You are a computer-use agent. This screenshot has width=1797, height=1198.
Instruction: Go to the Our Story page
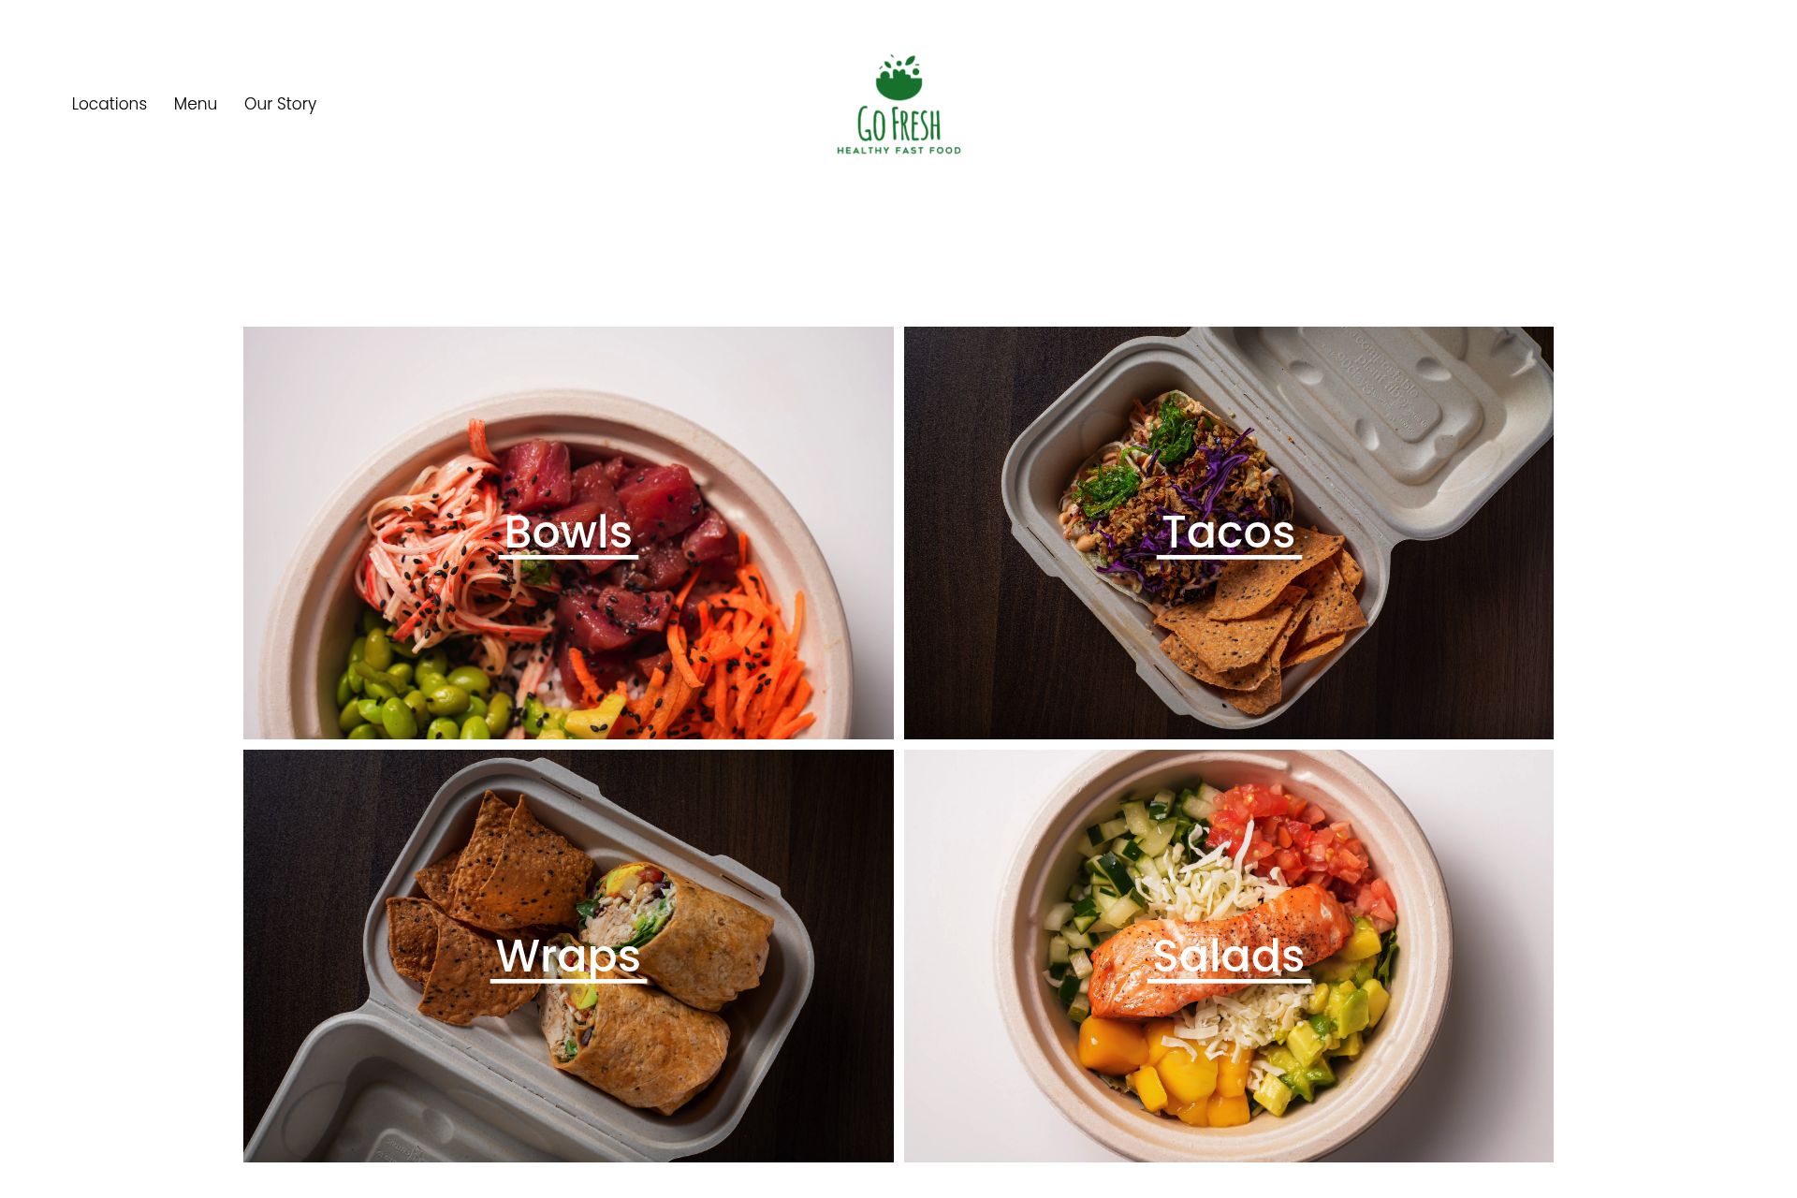point(280,104)
